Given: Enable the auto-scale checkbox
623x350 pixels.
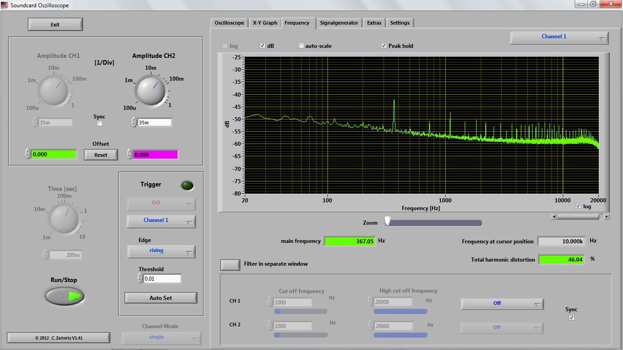Looking at the screenshot, I should click(x=301, y=46).
